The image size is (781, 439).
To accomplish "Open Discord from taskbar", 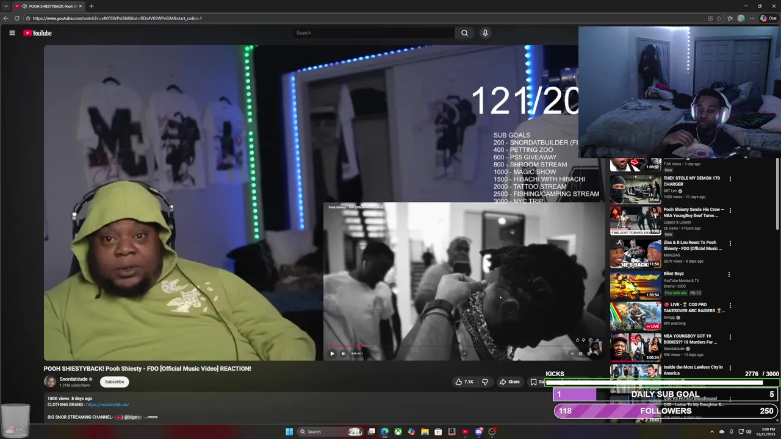I will click(478, 432).
